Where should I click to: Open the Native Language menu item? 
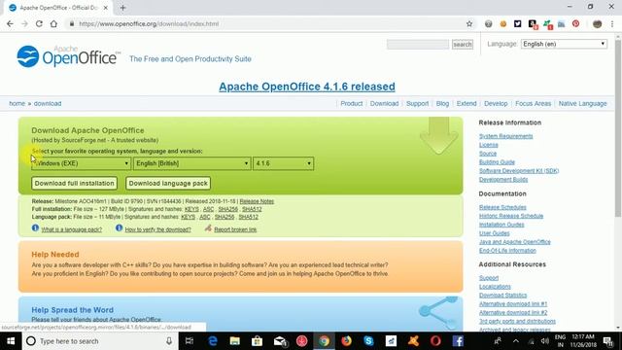coord(583,104)
